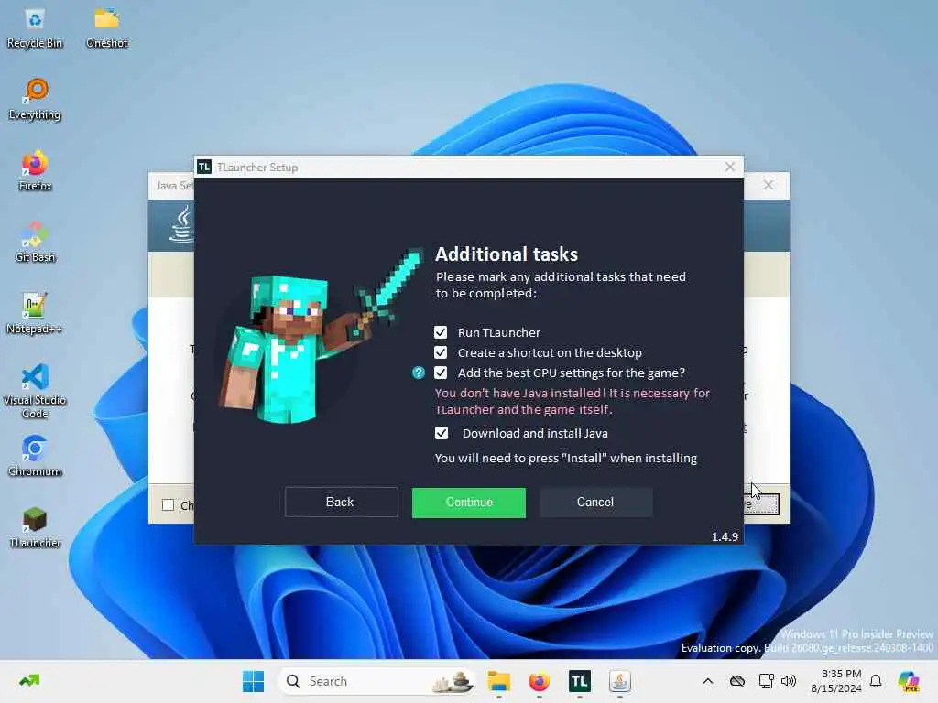The width and height of the screenshot is (938, 703).
Task: Select the TLauncher desktop shortcut
Action: click(x=35, y=527)
